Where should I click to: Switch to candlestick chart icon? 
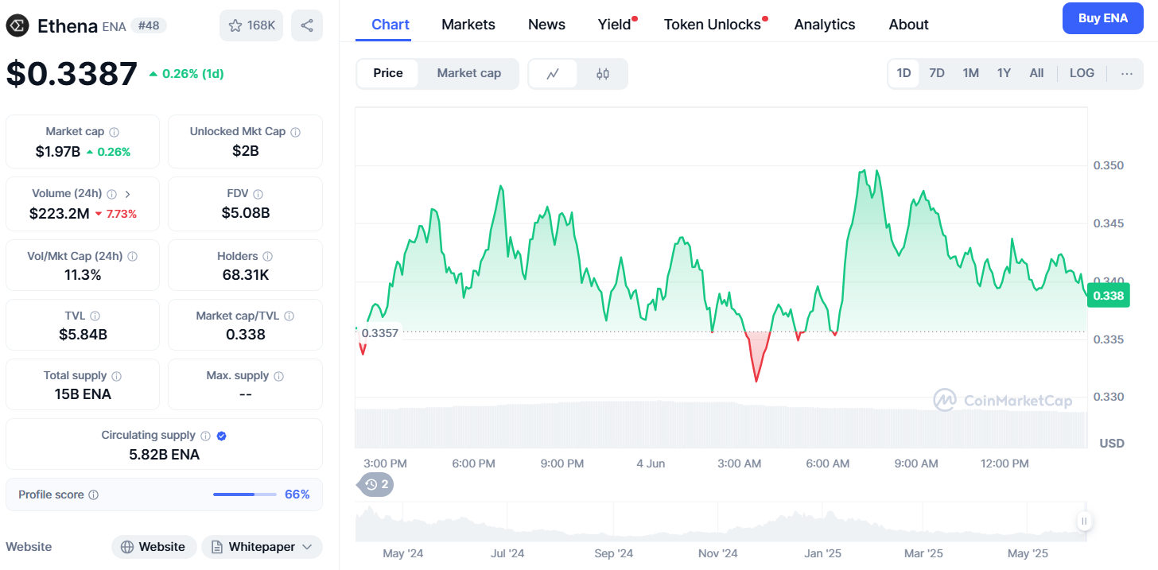click(x=603, y=74)
